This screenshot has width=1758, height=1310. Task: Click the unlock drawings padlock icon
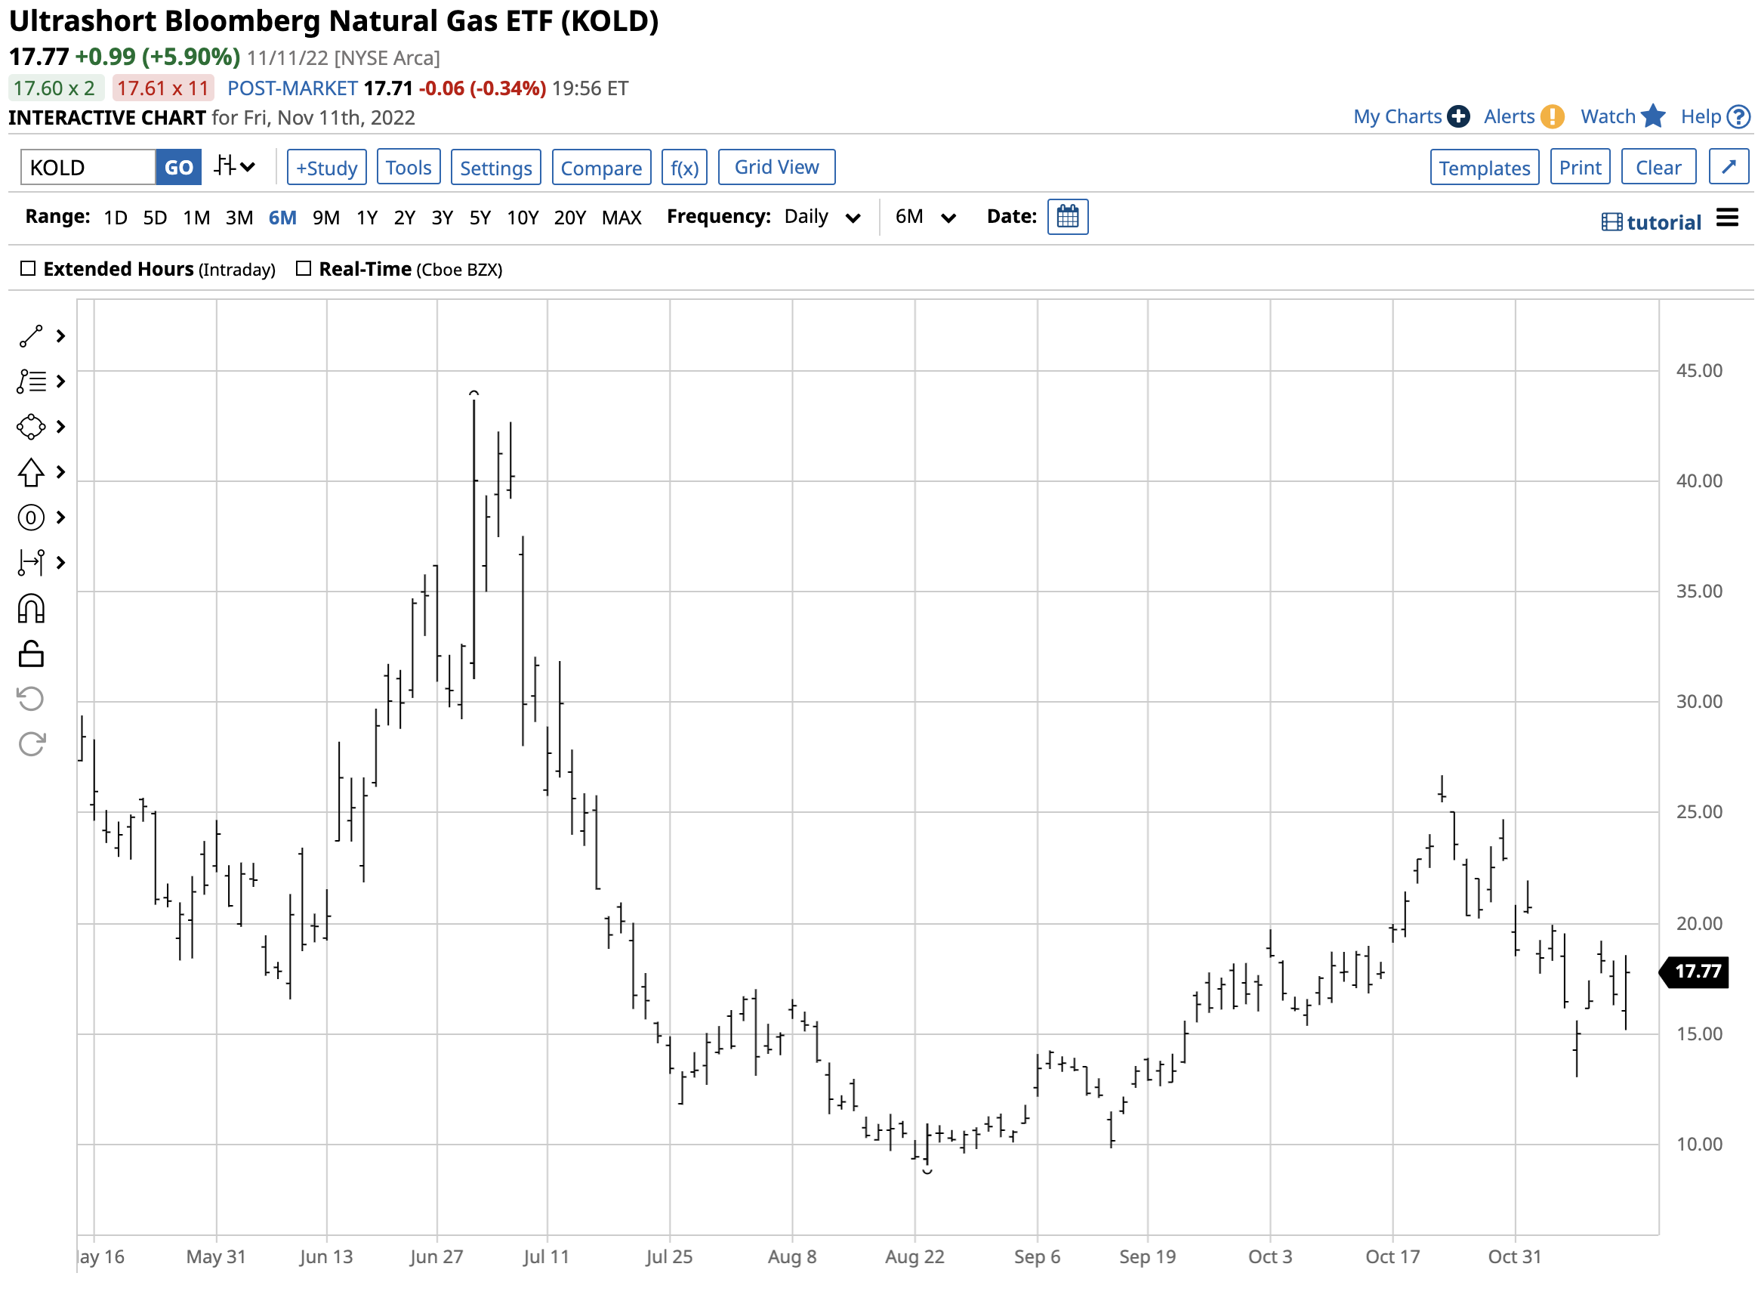tap(30, 654)
